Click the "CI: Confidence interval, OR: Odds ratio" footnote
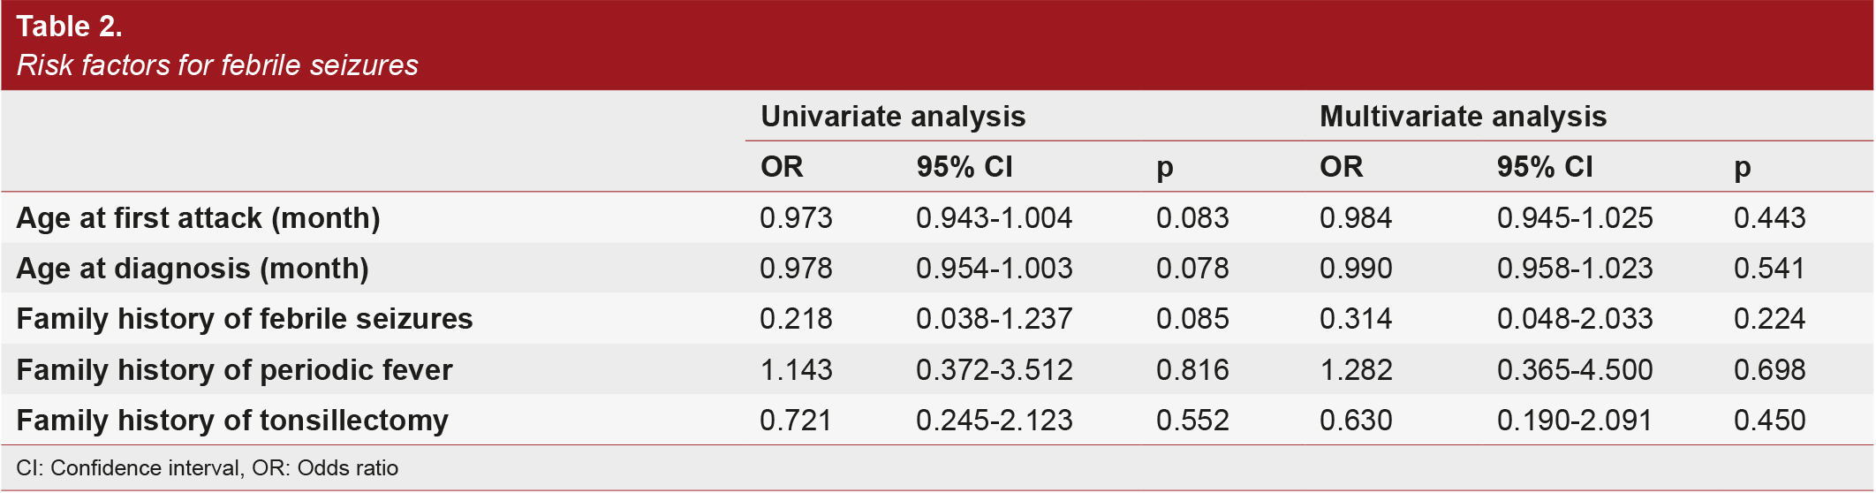The height and width of the screenshot is (493, 1876). click(x=207, y=468)
